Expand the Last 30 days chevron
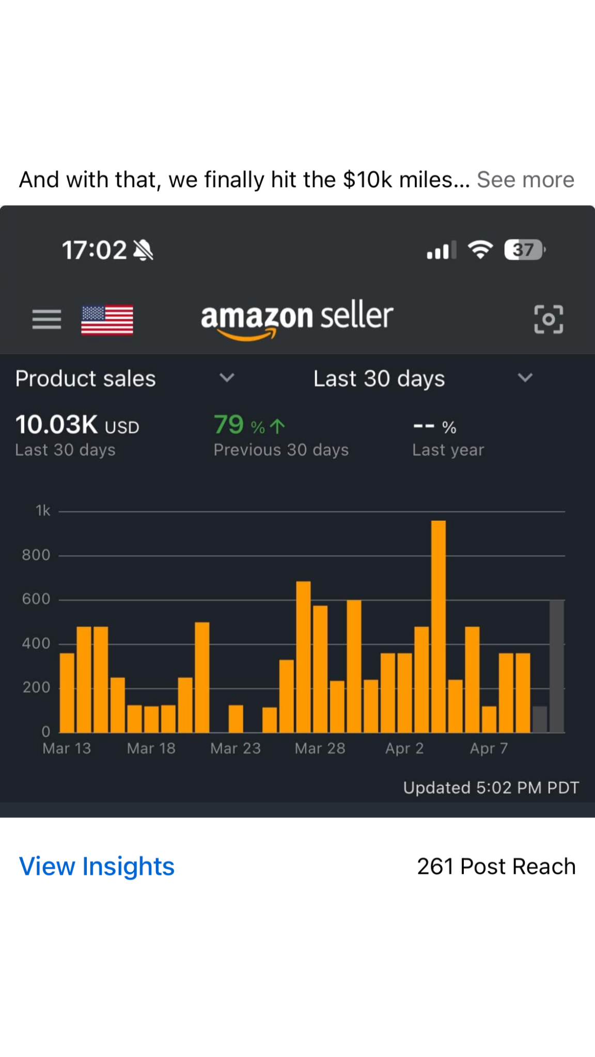Image resolution: width=595 pixels, height=1057 pixels. coord(525,378)
